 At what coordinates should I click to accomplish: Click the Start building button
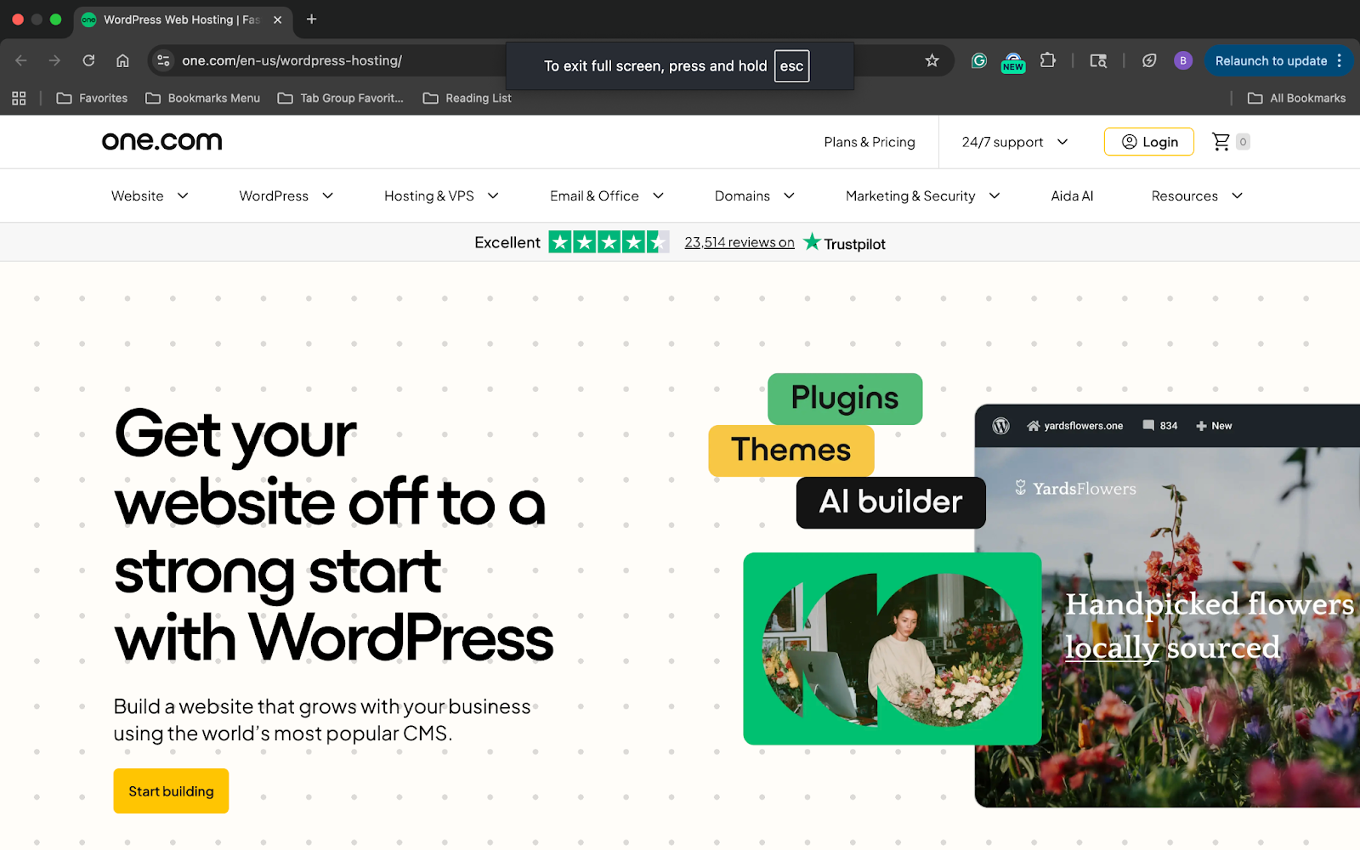[170, 790]
